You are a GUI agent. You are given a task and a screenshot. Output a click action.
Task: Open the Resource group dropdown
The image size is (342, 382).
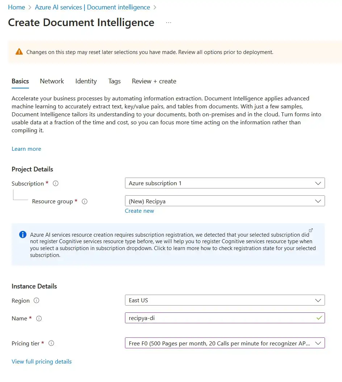click(x=225, y=201)
